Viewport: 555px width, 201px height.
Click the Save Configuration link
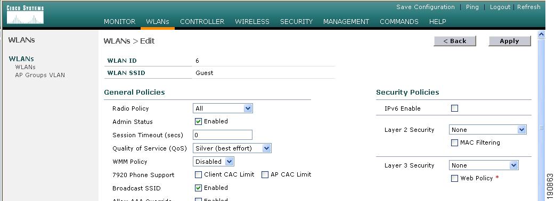point(425,7)
